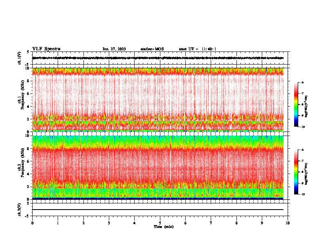Image resolution: width=324 pixels, height=250 pixels.
Task: Click the '-8' label on ch.1 color bar
Action: 302,105
